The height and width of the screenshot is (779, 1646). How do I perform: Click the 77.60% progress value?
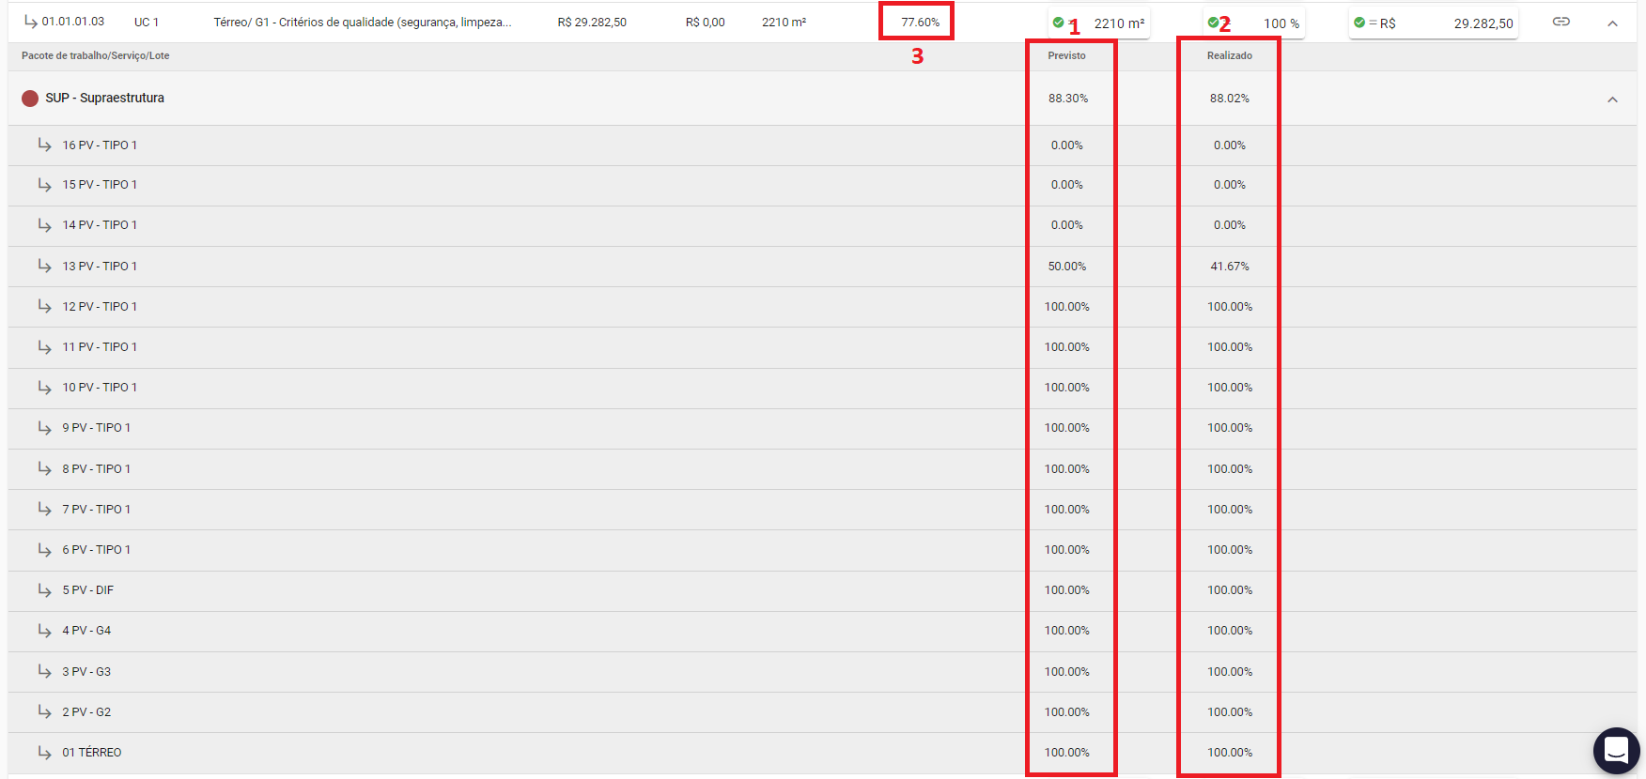(x=920, y=22)
